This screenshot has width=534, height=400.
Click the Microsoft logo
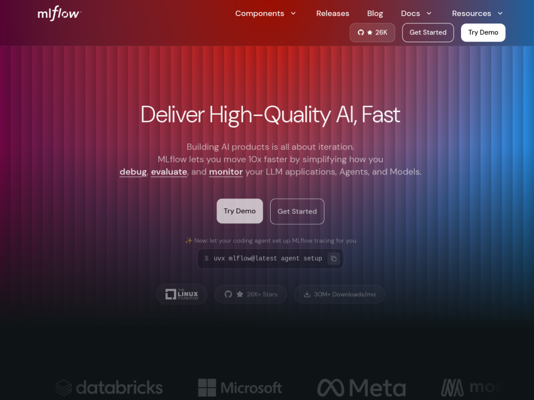(240, 387)
